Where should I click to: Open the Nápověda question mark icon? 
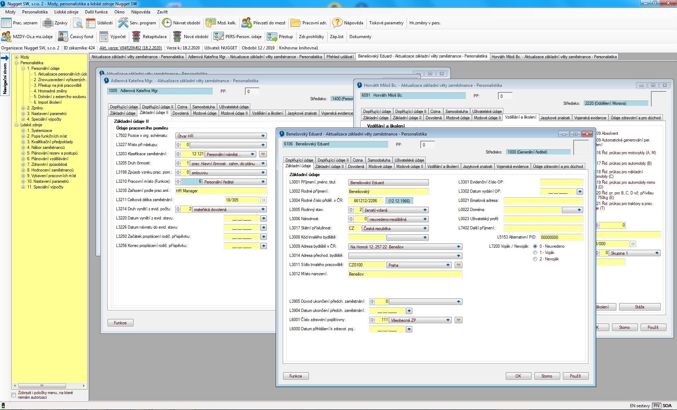click(x=337, y=23)
